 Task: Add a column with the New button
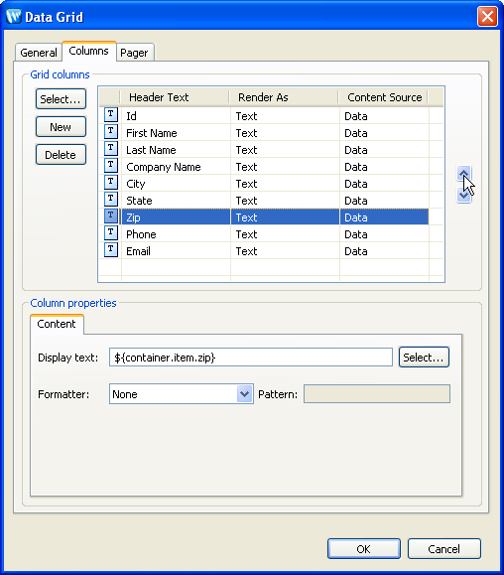pos(61,127)
